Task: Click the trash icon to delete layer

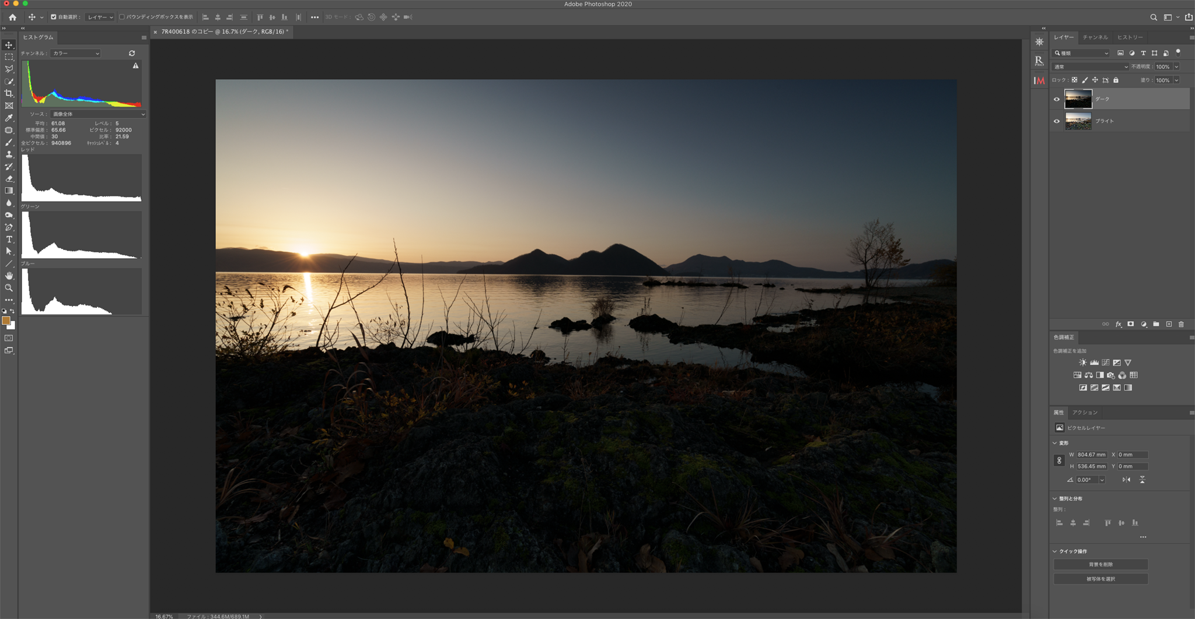Action: click(x=1181, y=324)
